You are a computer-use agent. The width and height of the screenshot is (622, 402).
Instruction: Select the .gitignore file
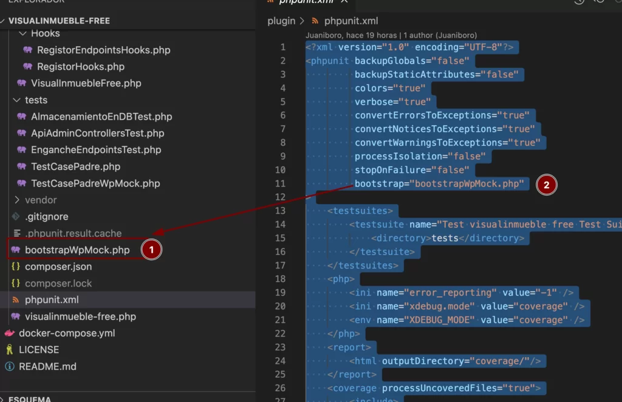(46, 216)
